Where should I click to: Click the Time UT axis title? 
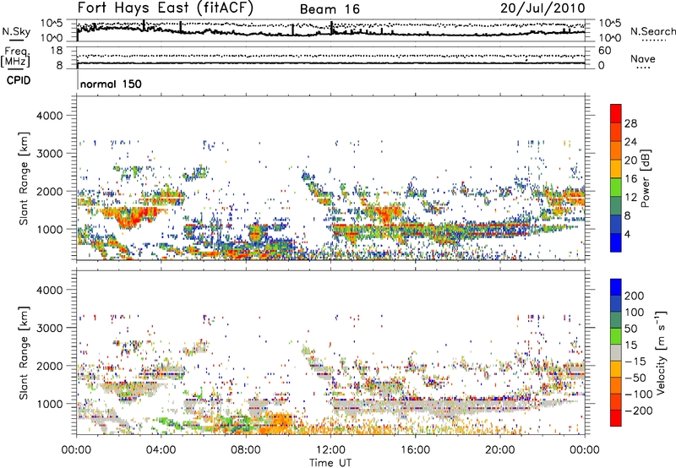click(x=330, y=463)
